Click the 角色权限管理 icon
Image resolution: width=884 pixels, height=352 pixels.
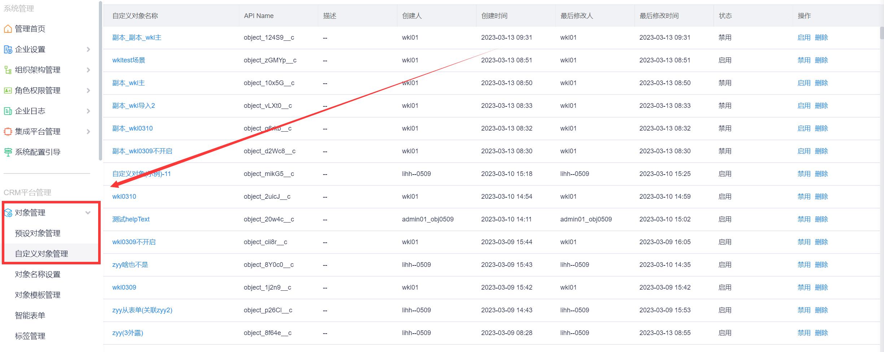pyautogui.click(x=8, y=91)
